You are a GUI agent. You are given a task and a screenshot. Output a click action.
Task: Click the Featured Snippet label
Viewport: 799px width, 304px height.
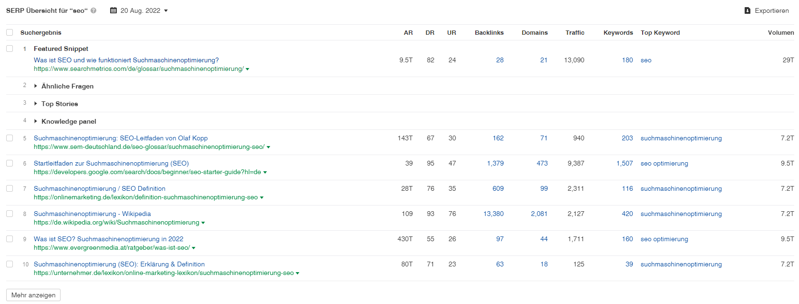click(x=61, y=49)
